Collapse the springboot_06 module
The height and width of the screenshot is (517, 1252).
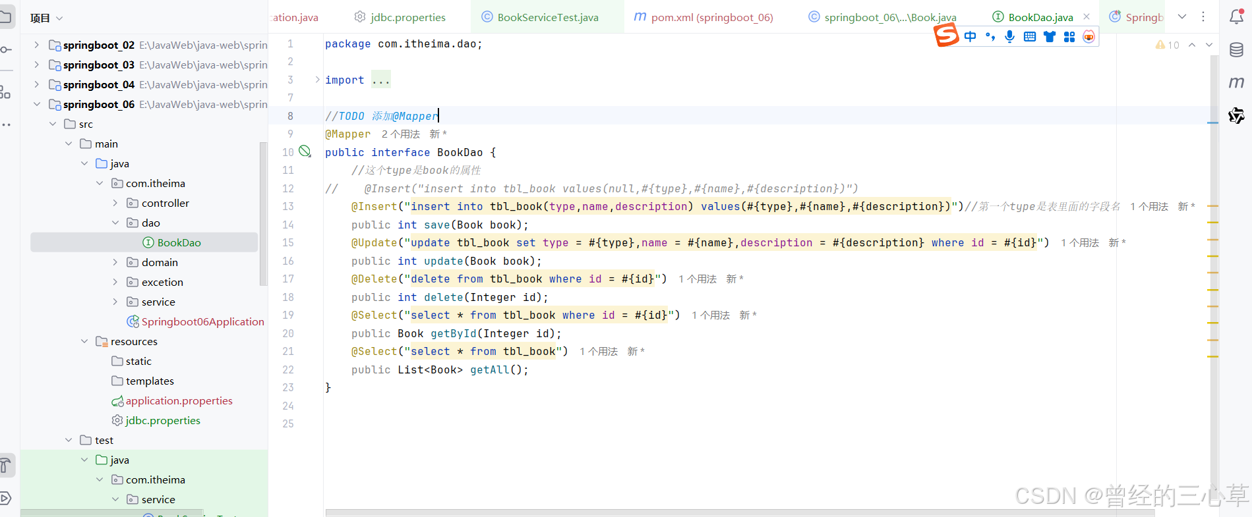37,104
